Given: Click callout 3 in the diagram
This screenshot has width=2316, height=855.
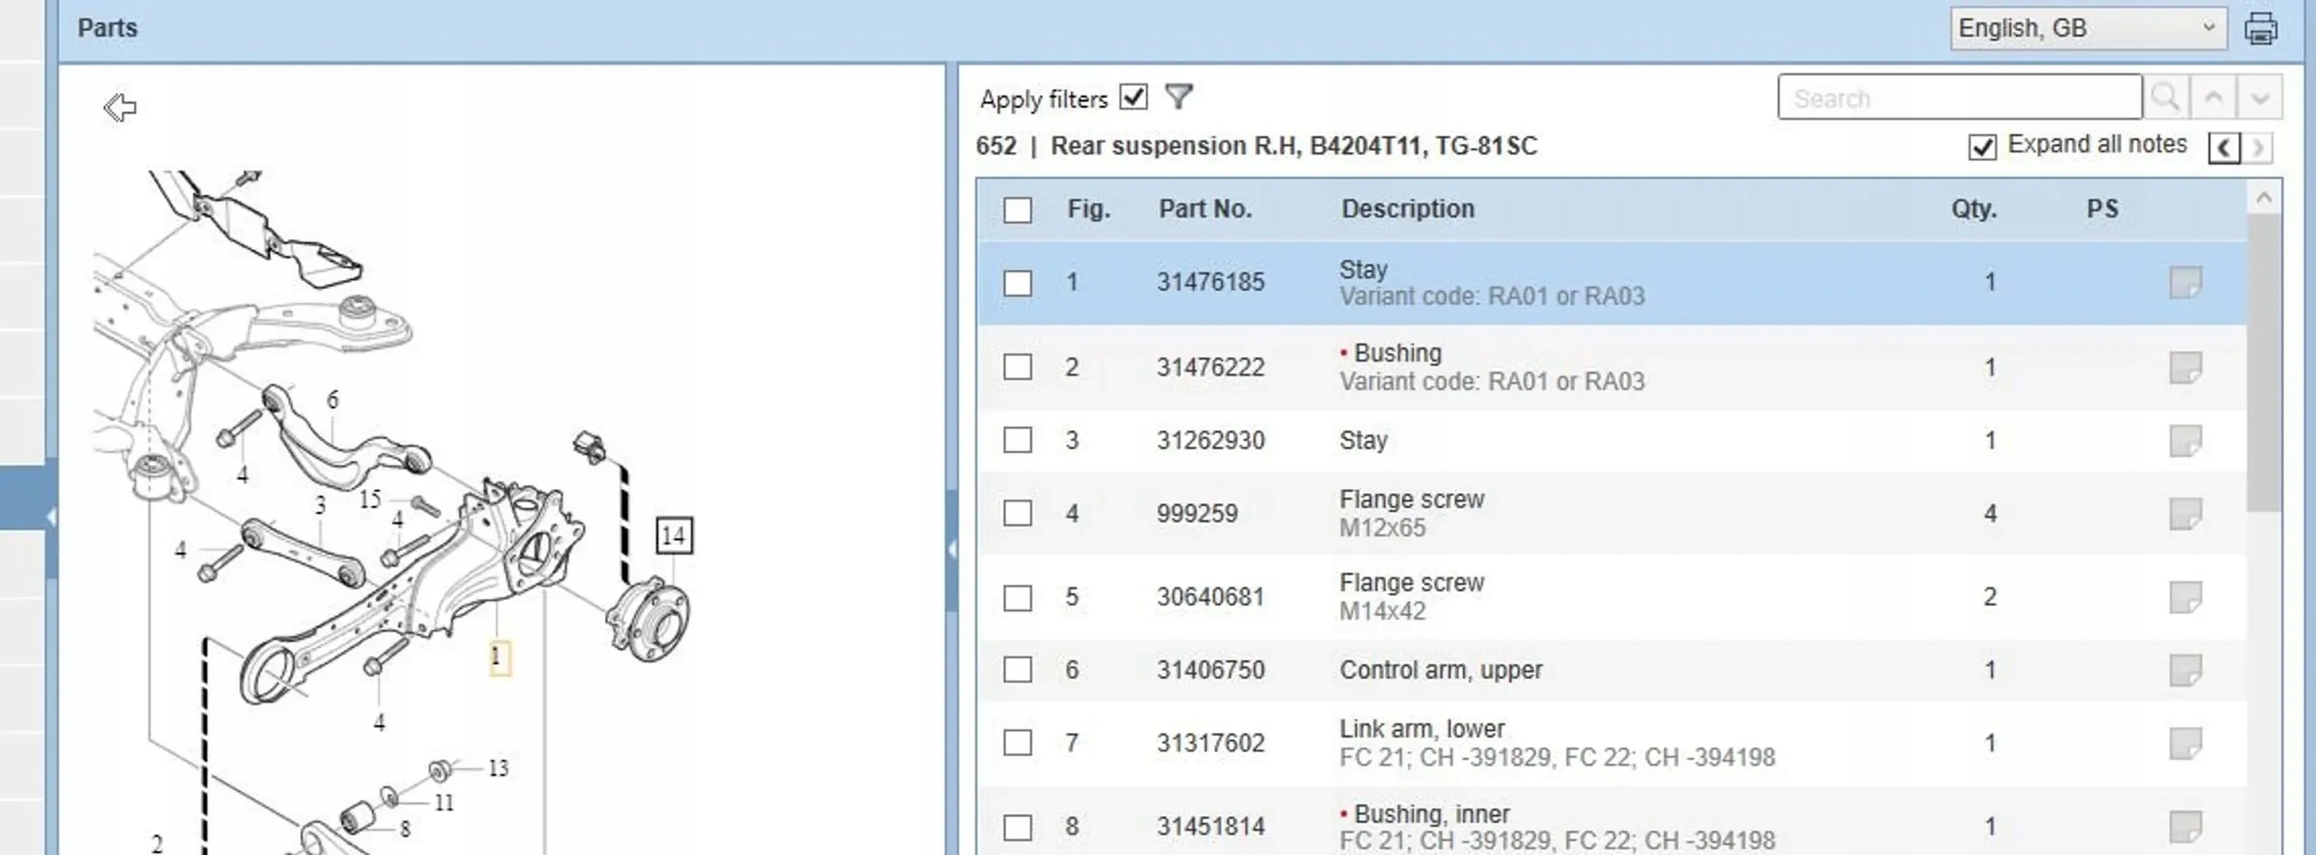Looking at the screenshot, I should coord(321,506).
